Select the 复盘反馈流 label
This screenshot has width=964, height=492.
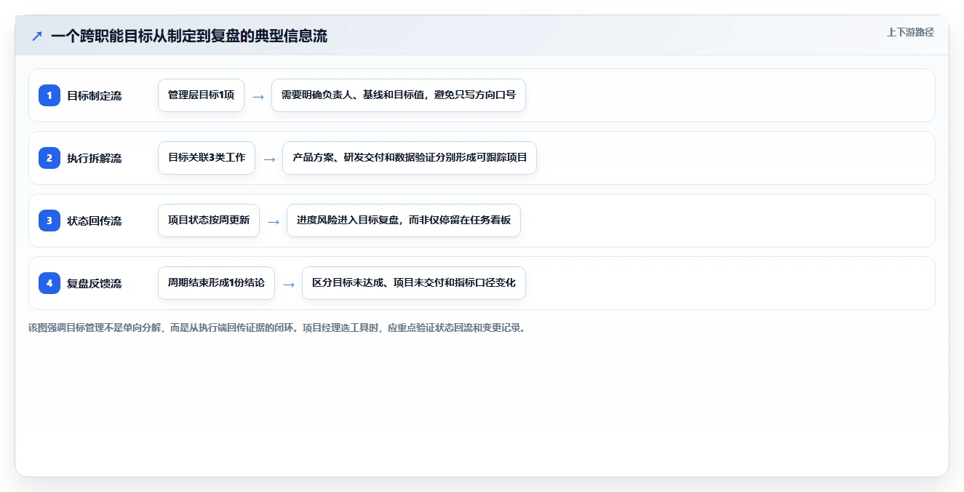coord(95,283)
